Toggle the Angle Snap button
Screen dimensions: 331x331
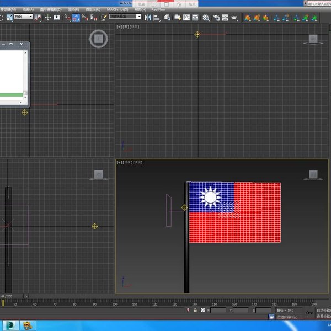pos(76,18)
